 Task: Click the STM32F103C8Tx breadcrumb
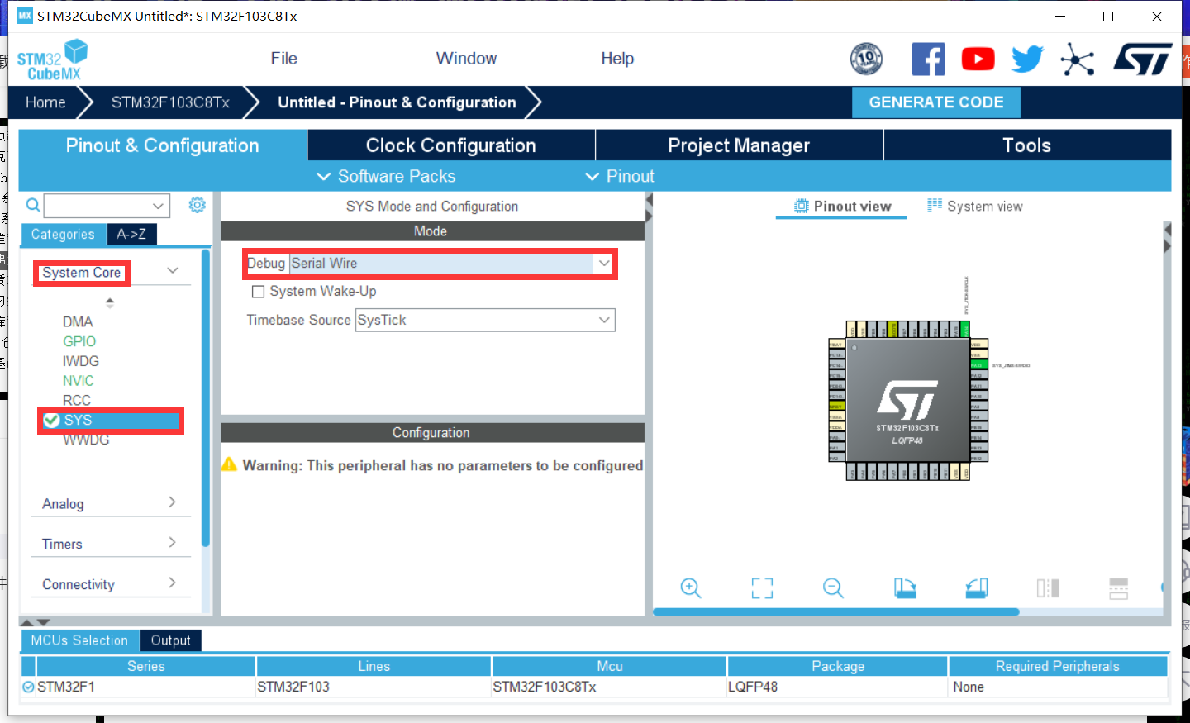tap(170, 102)
